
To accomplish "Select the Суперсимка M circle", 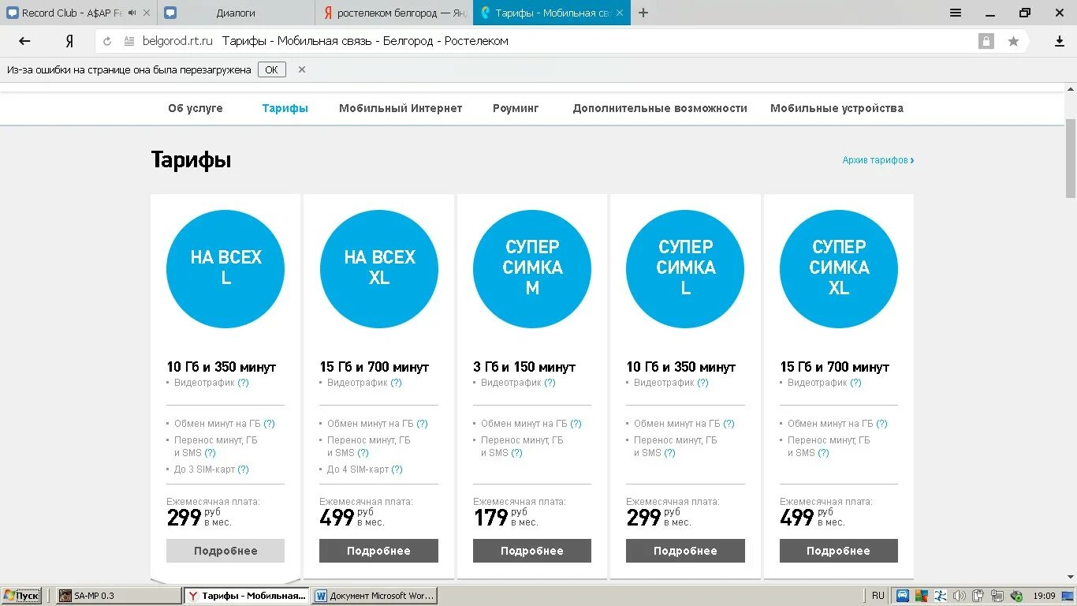I will pos(532,269).
